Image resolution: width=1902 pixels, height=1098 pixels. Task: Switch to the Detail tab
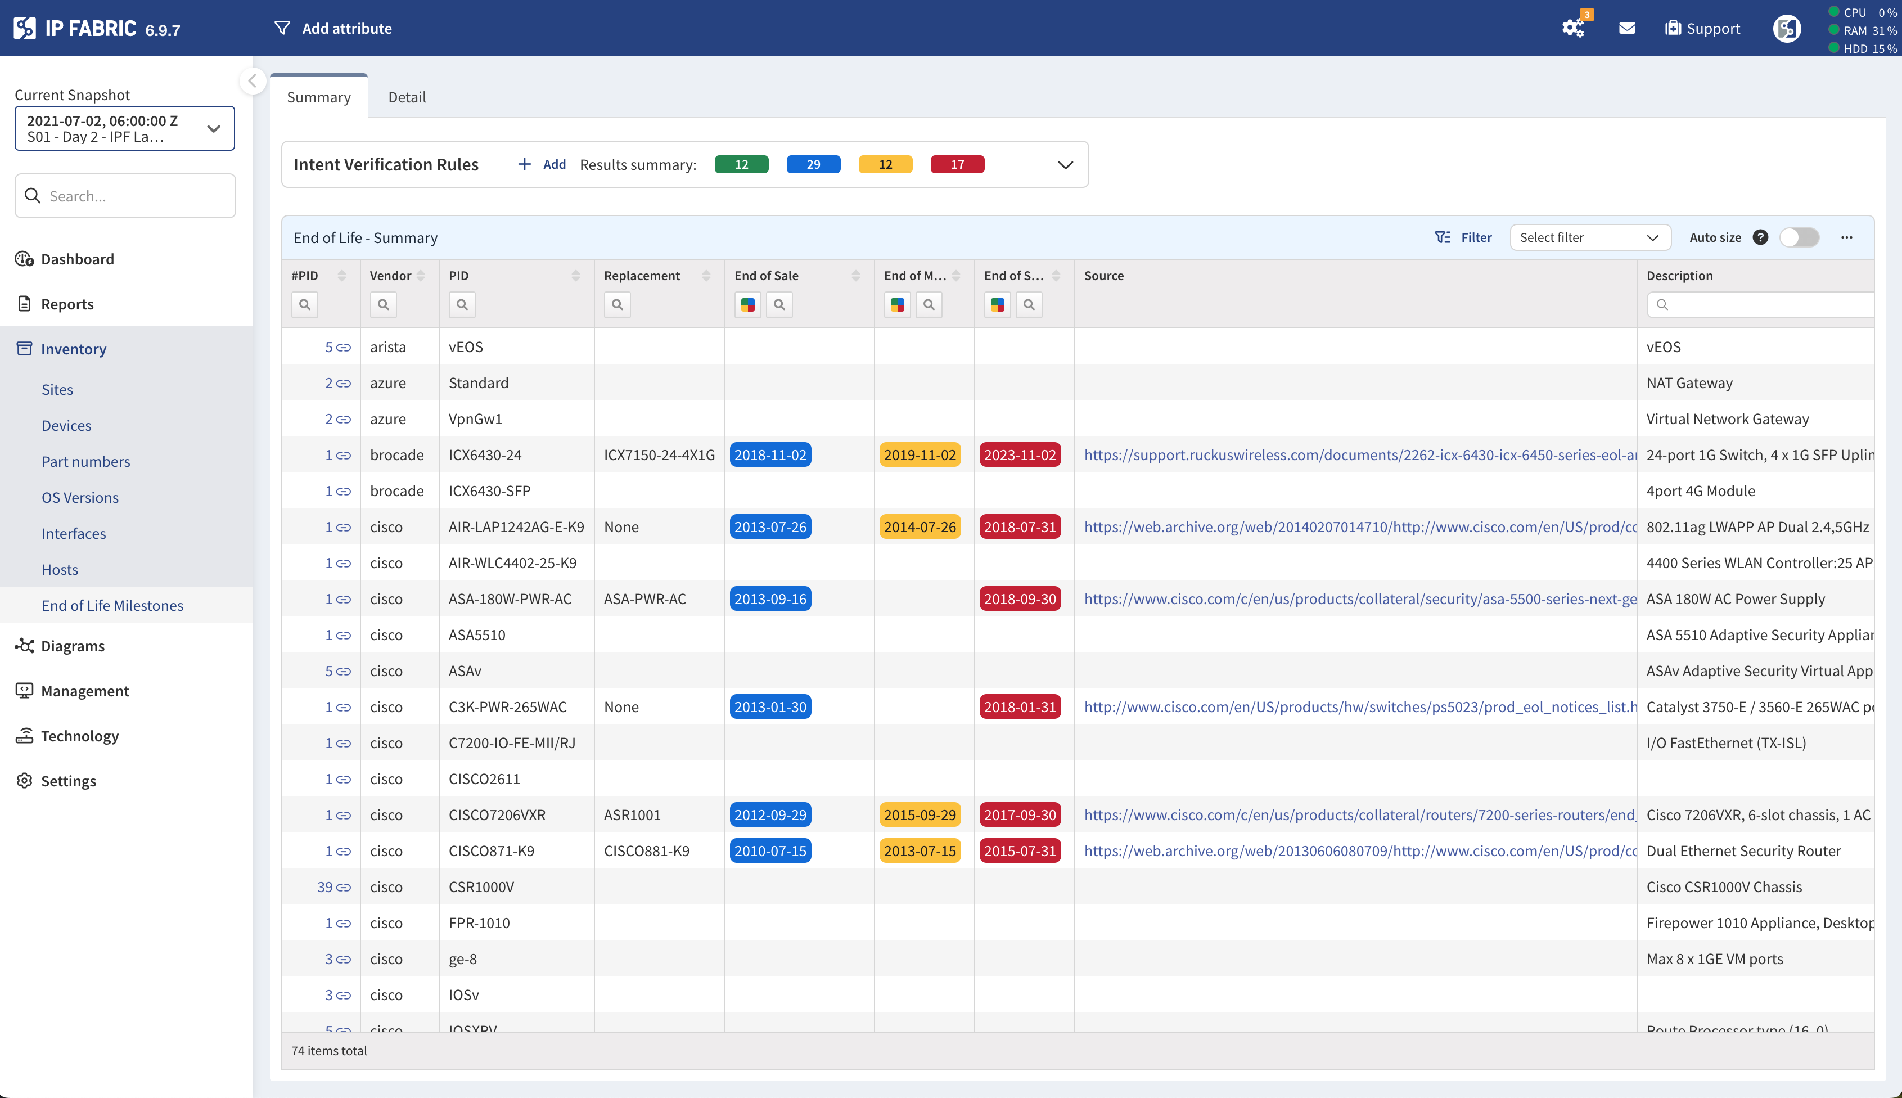pos(407,97)
